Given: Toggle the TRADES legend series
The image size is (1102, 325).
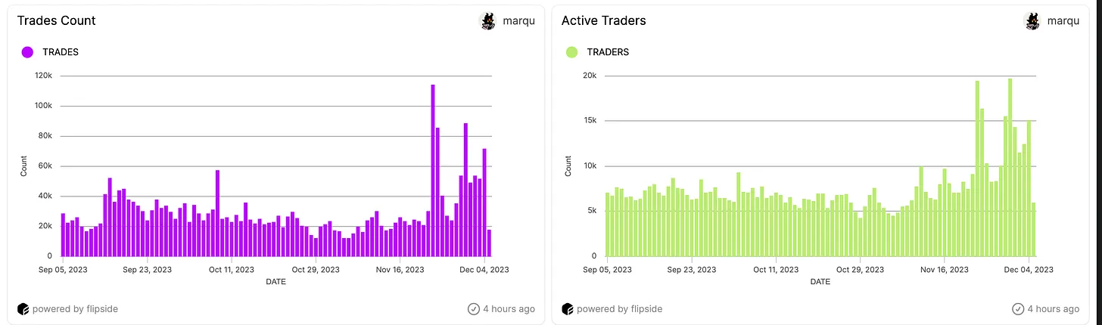Looking at the screenshot, I should pos(61,52).
